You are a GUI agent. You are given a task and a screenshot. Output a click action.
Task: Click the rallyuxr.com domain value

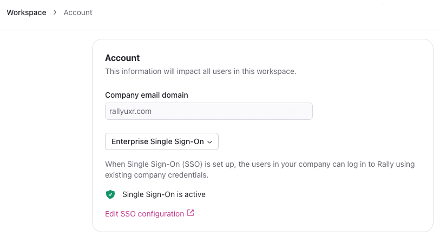130,111
